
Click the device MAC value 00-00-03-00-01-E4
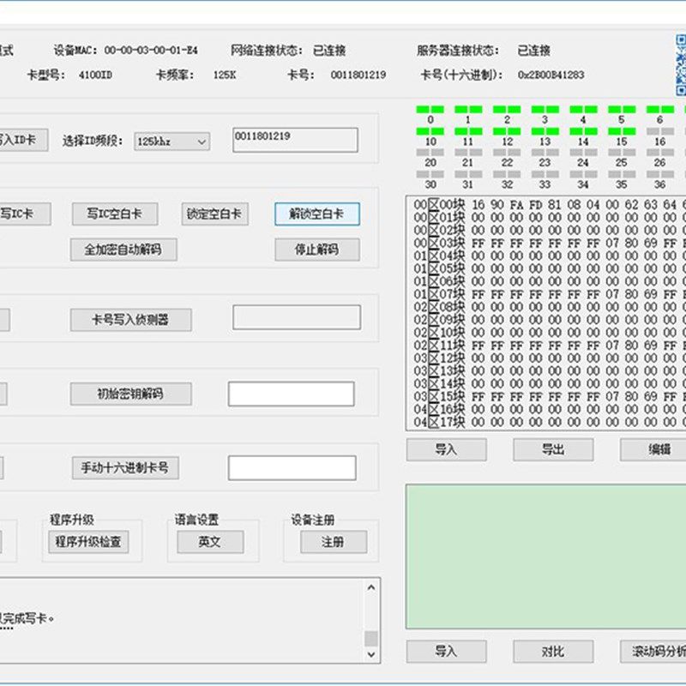[151, 51]
